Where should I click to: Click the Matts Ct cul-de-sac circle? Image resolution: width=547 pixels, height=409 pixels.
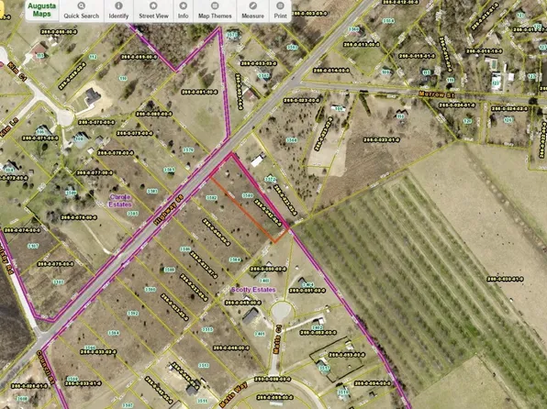[281, 311]
